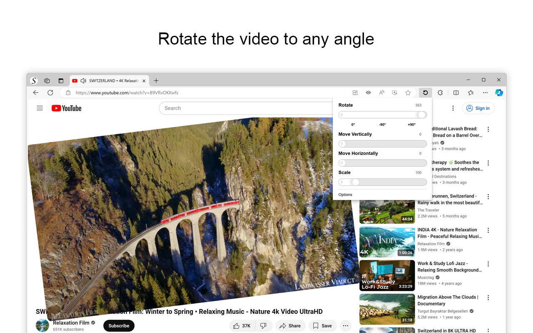Open options menu for Migration video
Screen dimensions: 533x333
[x=488, y=298]
